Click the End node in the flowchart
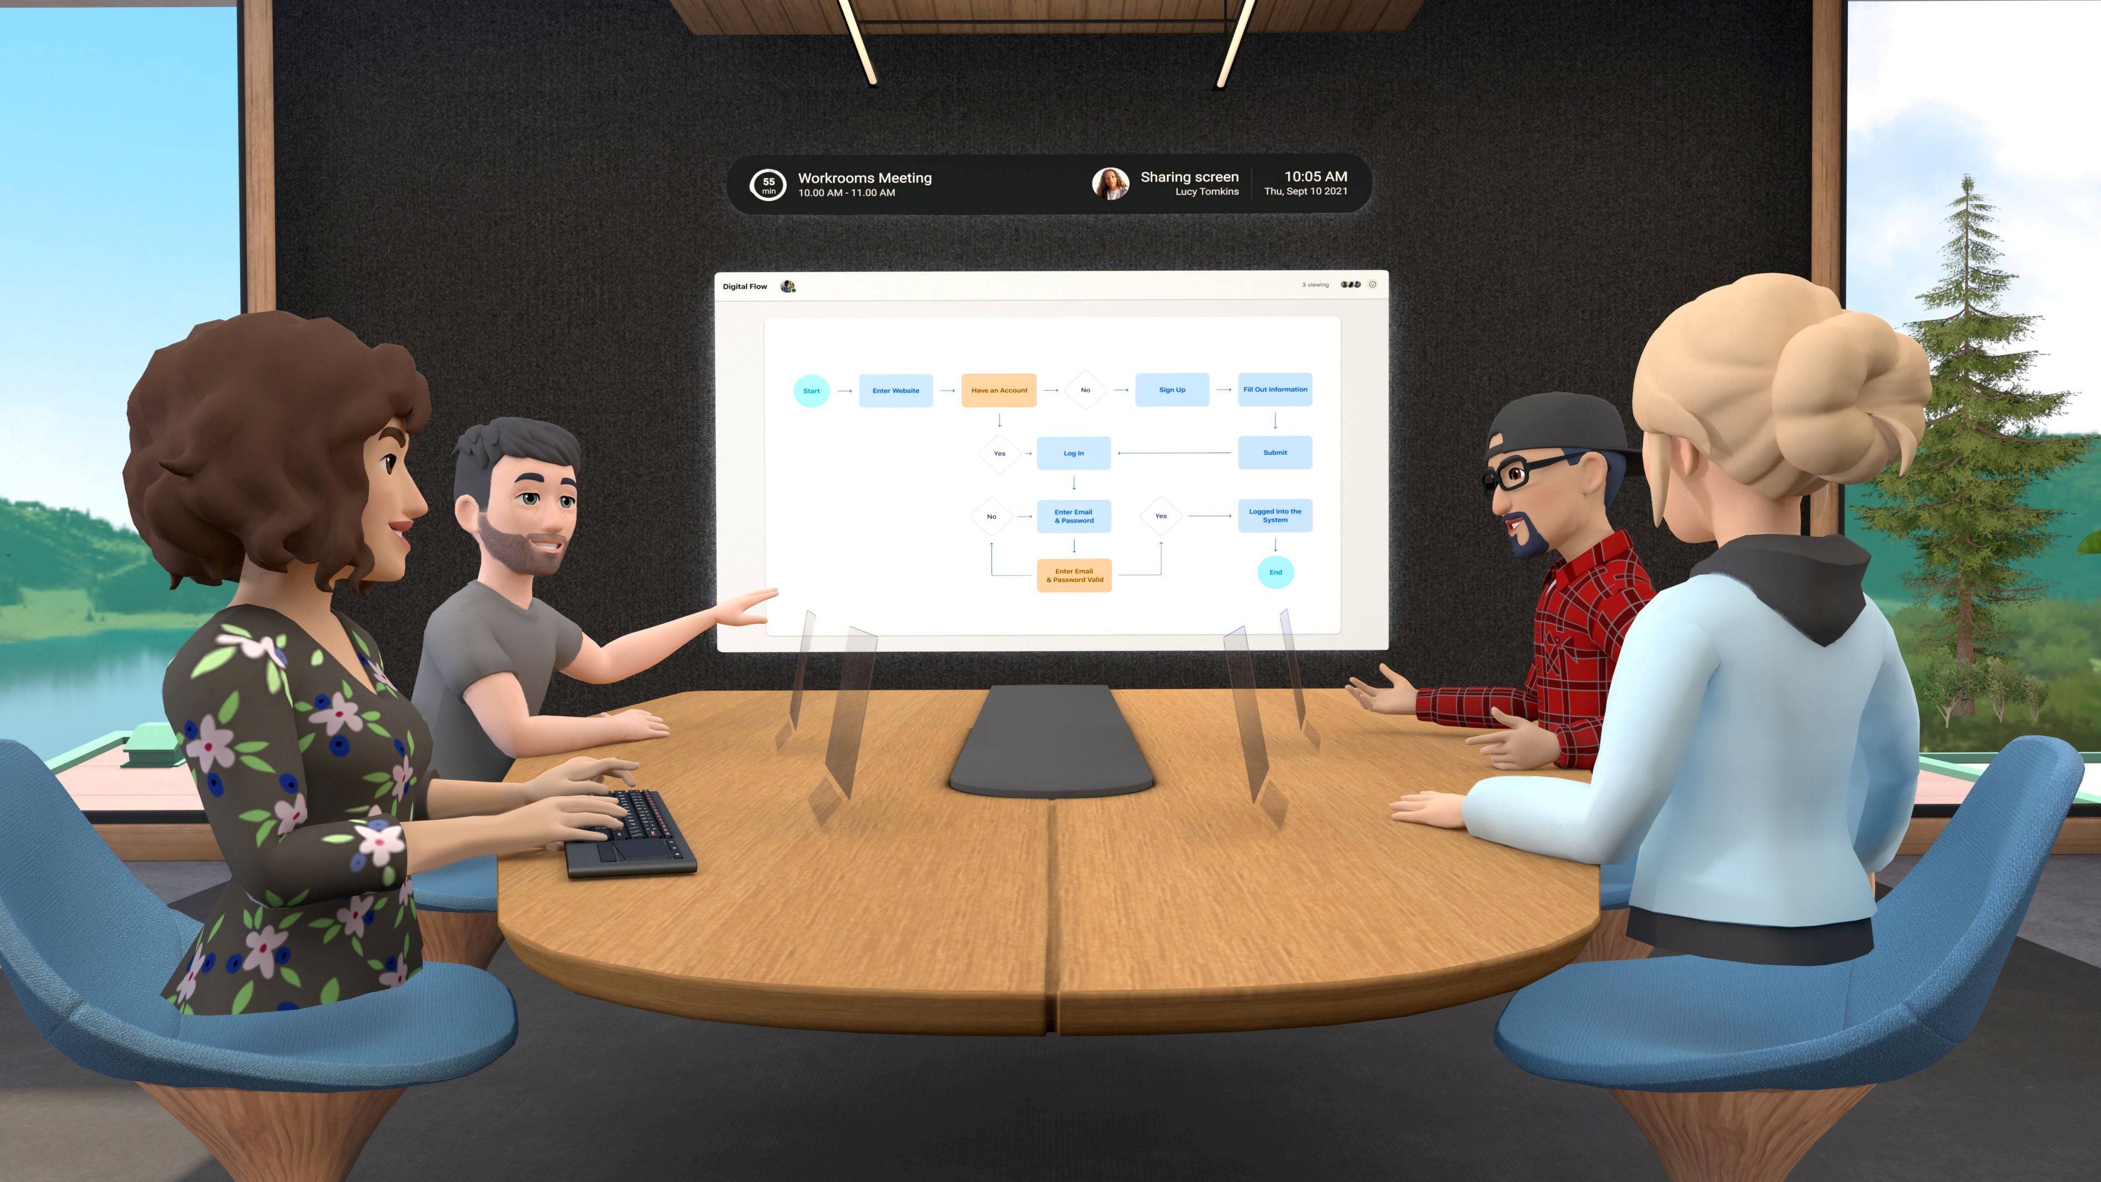Viewport: 2101px width, 1182px height. click(x=1275, y=571)
